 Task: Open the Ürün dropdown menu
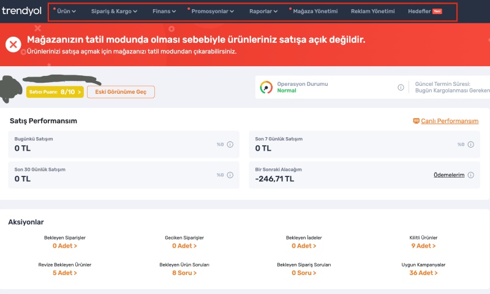pyautogui.click(x=66, y=11)
